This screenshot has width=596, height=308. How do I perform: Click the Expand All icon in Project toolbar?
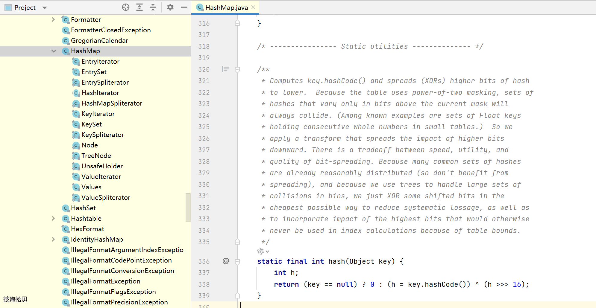point(139,7)
